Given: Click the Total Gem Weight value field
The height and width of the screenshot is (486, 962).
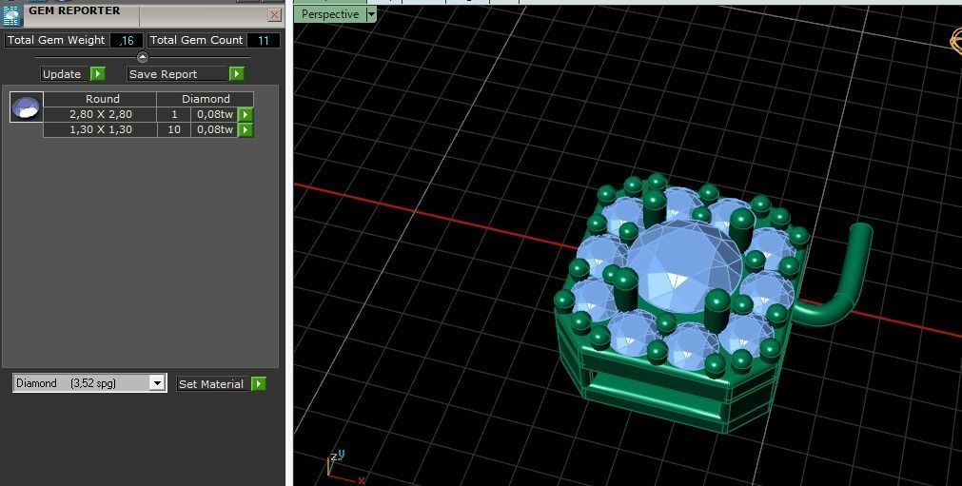Looking at the screenshot, I should (127, 41).
